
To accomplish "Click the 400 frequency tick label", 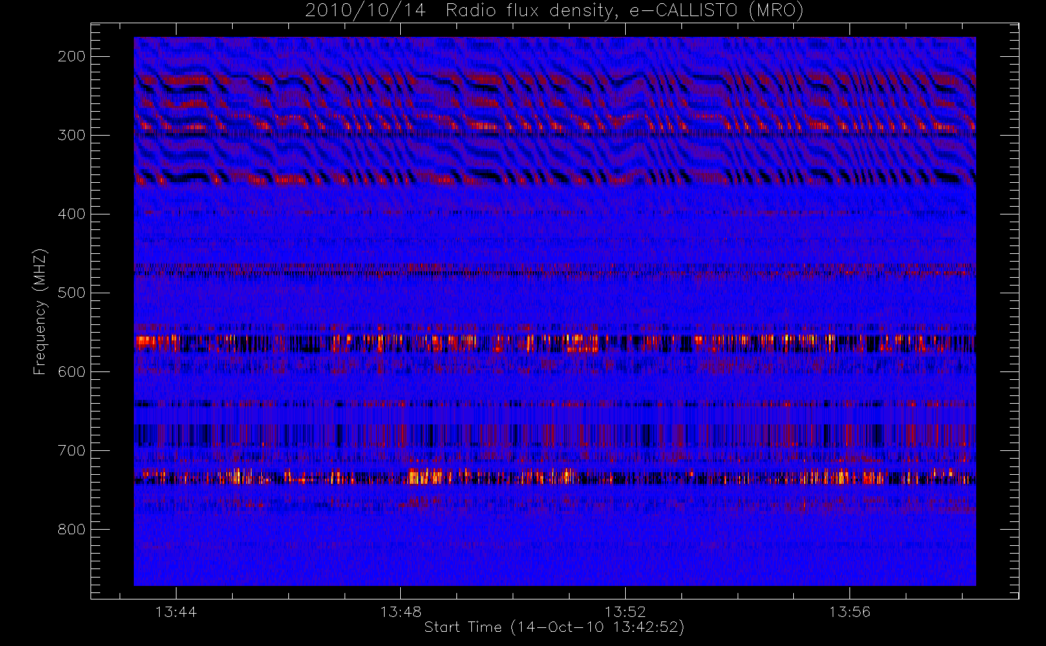I will pyautogui.click(x=72, y=214).
